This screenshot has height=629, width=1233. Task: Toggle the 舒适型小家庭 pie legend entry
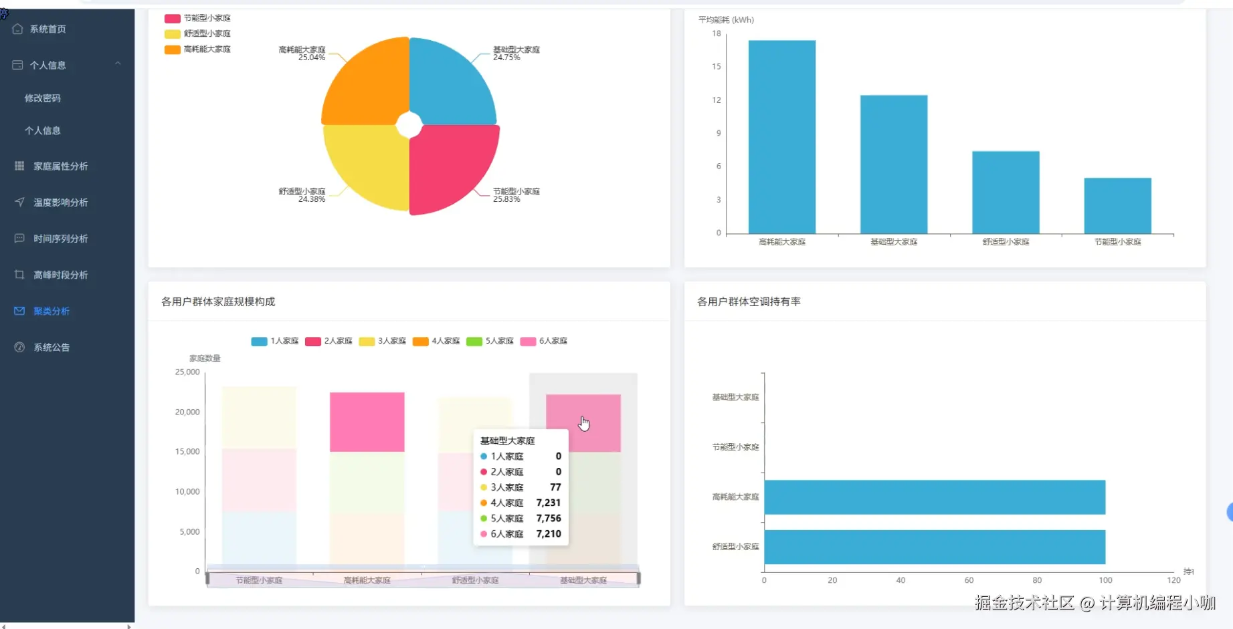point(197,33)
